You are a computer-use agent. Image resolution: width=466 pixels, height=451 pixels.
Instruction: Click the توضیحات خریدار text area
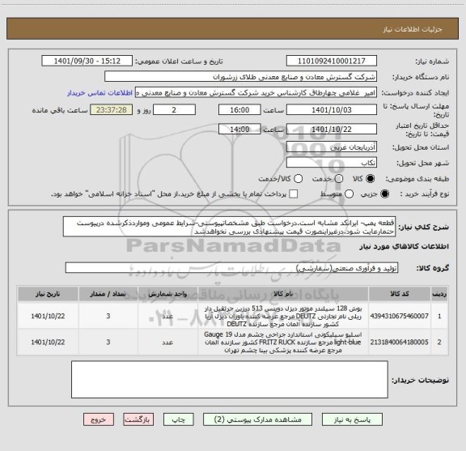coord(230,380)
